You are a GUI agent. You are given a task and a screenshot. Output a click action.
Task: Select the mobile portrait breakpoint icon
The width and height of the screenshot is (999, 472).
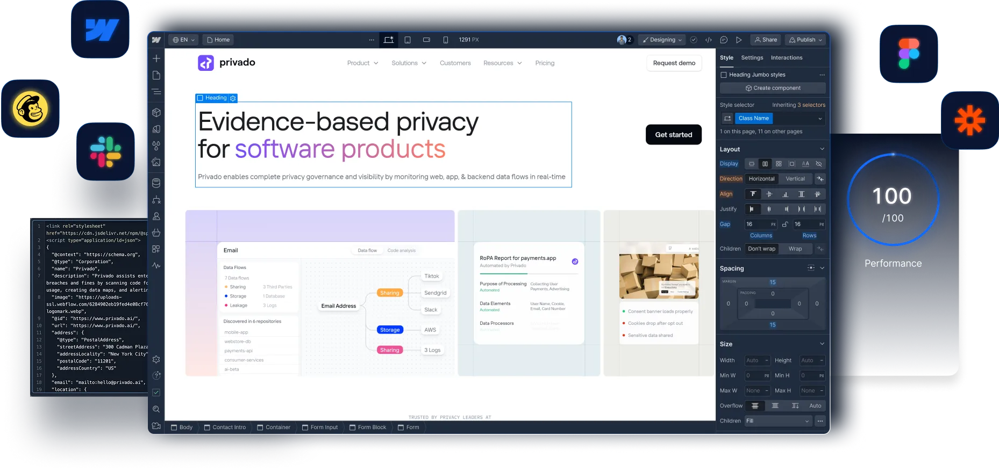(x=445, y=40)
